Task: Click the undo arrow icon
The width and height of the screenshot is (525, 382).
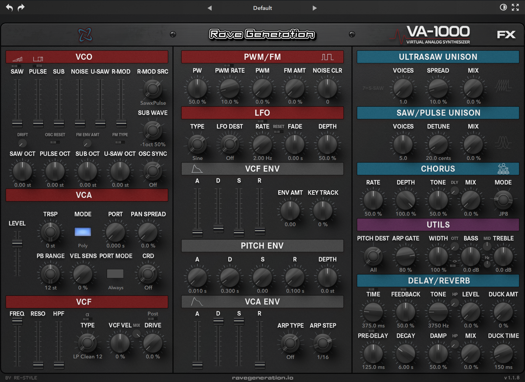Action: [x=9, y=8]
